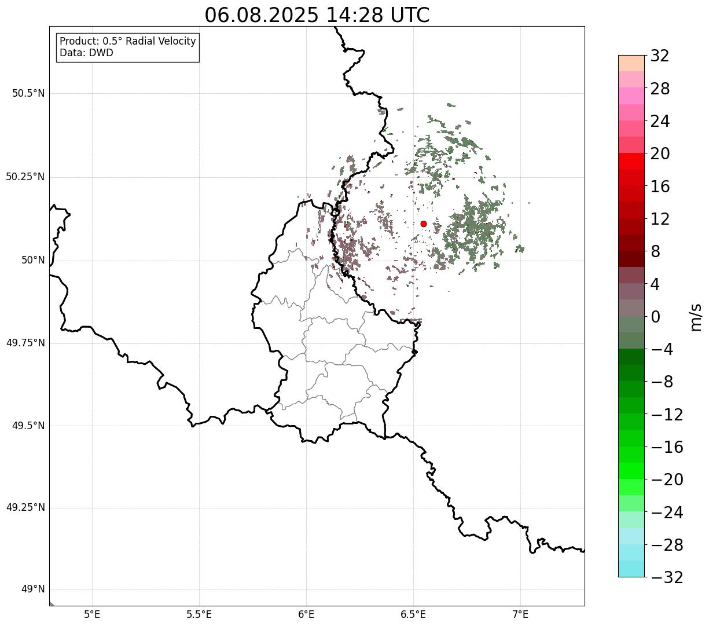The height and width of the screenshot is (626, 709).
Task: Click the 50.5°N latitude label
Action: (x=28, y=93)
